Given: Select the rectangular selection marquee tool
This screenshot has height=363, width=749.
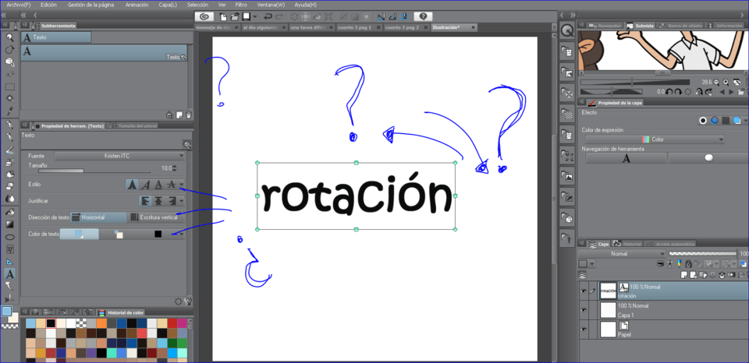Looking at the screenshot, I should click(9, 86).
